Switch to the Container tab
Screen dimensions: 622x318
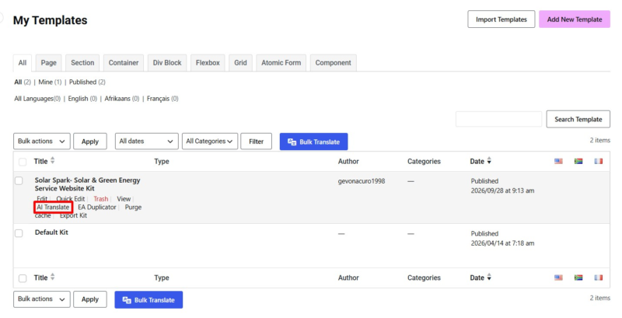(124, 63)
